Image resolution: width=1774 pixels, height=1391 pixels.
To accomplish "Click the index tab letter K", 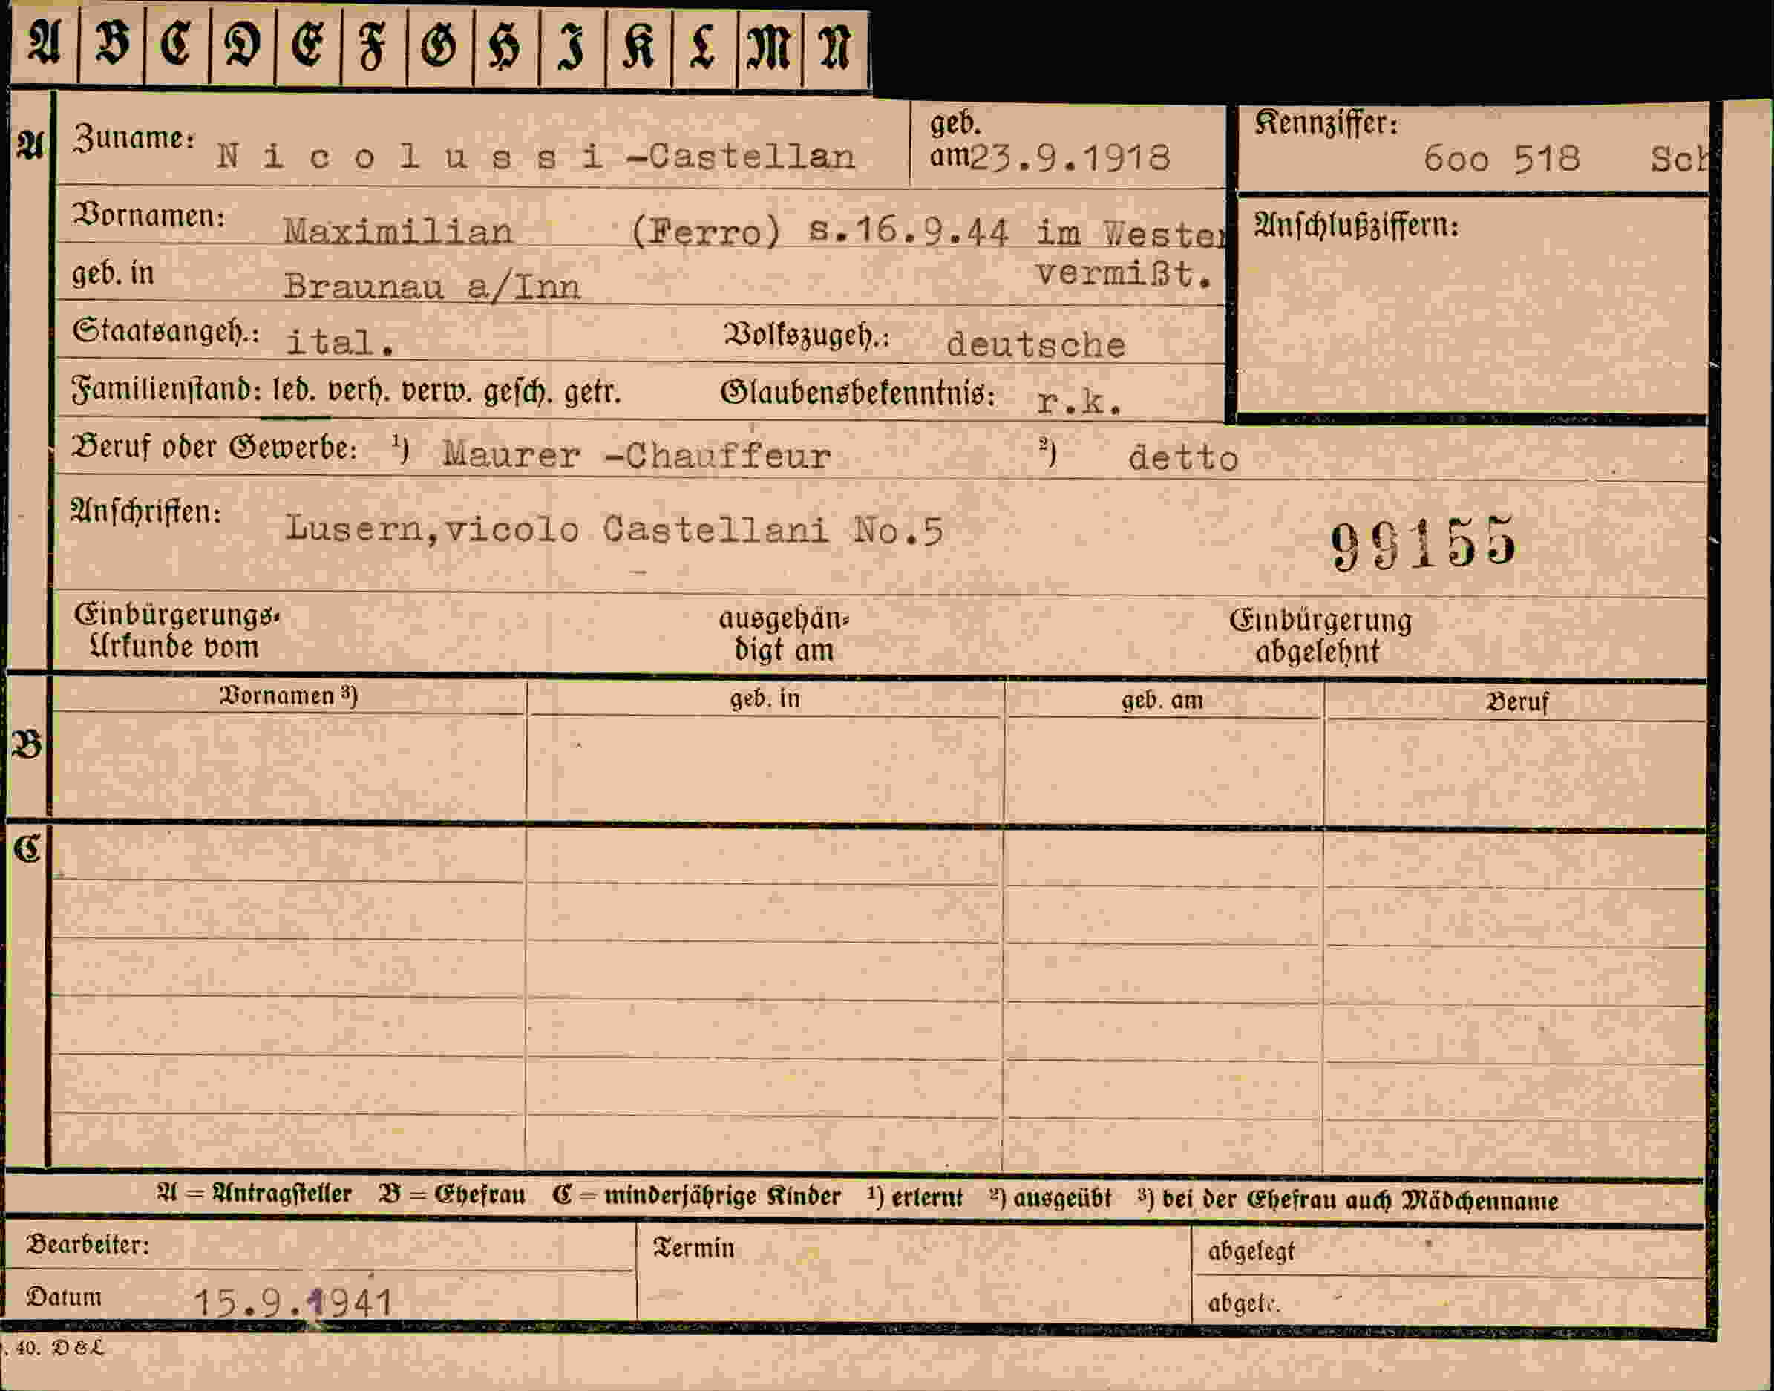I will click(x=638, y=47).
